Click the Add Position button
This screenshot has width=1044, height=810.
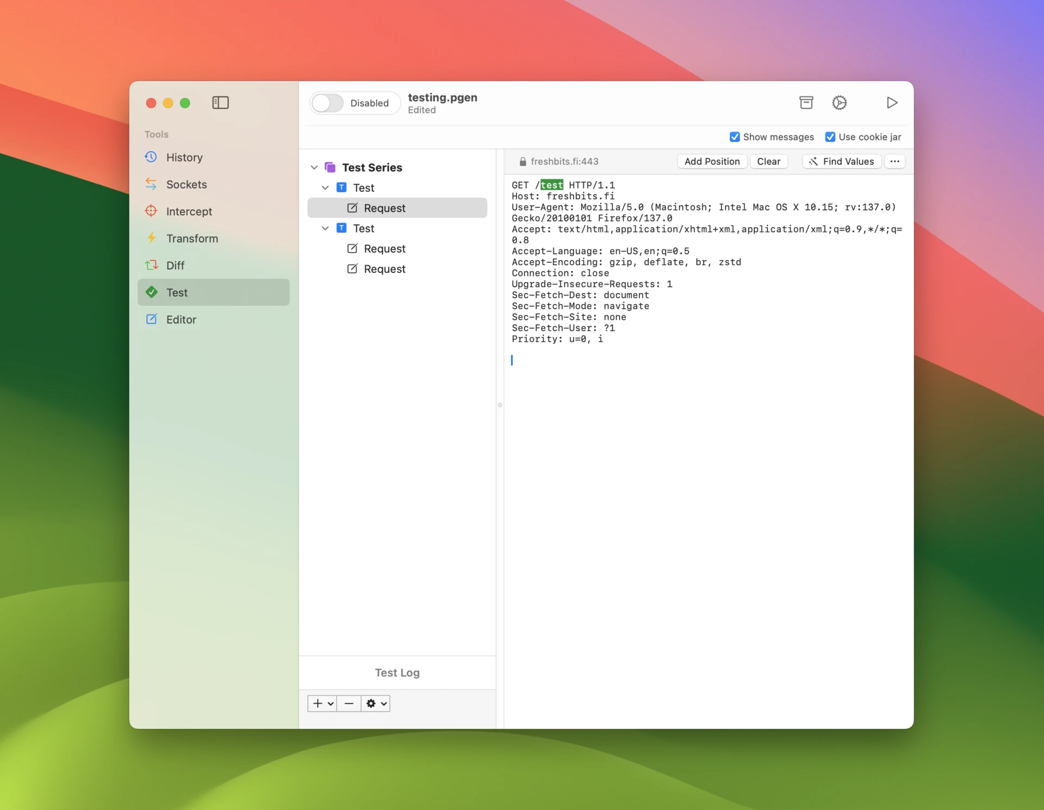tap(712, 161)
